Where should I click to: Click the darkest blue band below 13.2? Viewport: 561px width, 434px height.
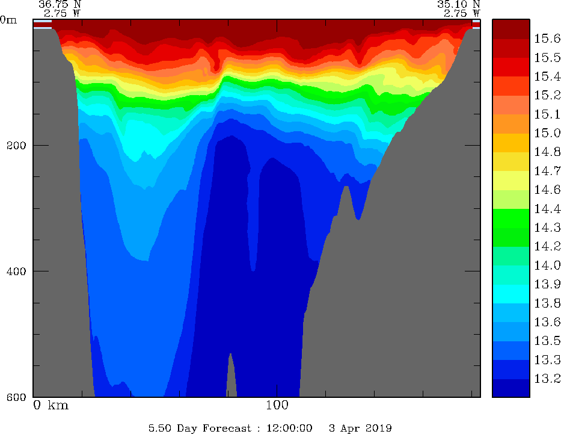coord(511,388)
